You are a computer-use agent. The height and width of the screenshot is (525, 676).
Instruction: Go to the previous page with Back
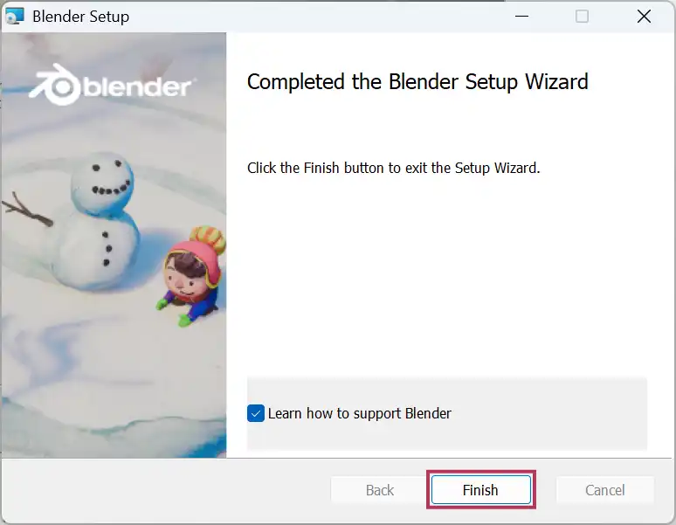(380, 490)
